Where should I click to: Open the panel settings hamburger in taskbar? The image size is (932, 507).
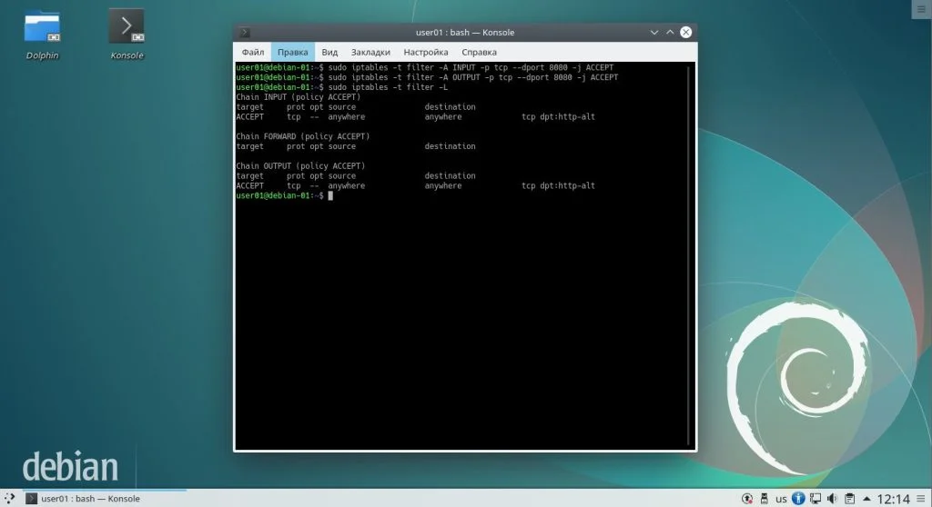[x=921, y=499]
